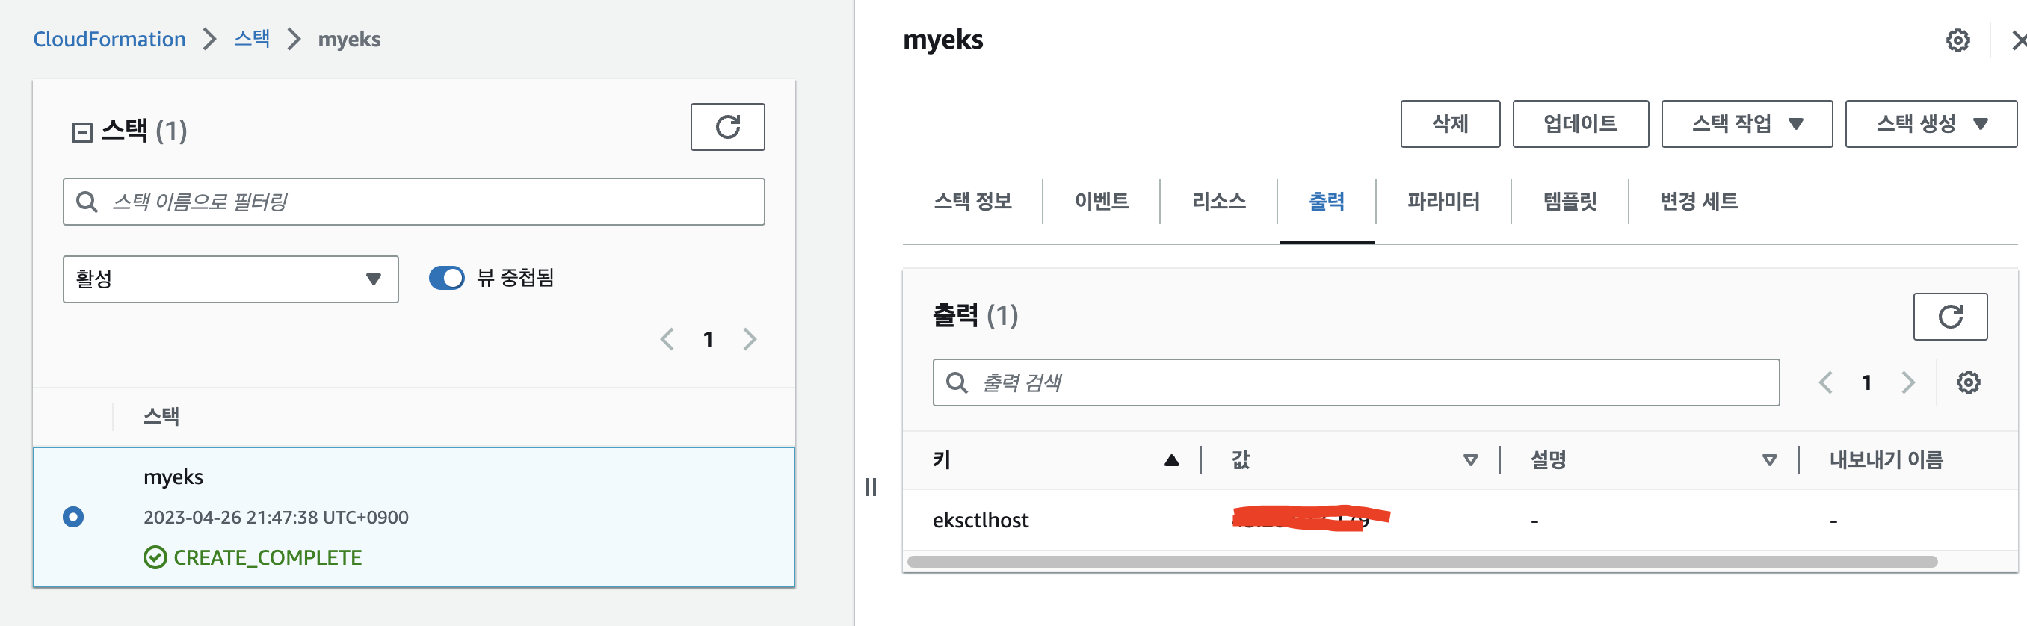Image resolution: width=2027 pixels, height=626 pixels.
Task: Click the horizontal scrollbar under outputs table
Action: point(1422,562)
